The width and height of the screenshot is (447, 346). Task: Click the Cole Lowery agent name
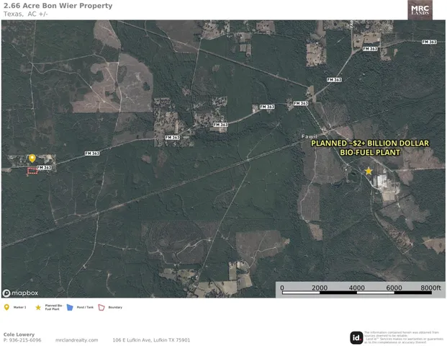(19, 334)
